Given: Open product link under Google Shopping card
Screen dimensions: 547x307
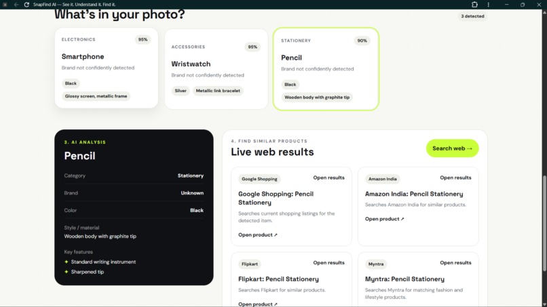Looking at the screenshot, I should coord(258,235).
